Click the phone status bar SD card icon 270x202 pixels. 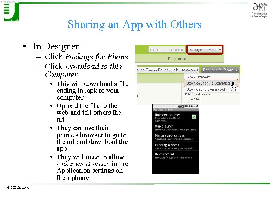[x=179, y=106]
